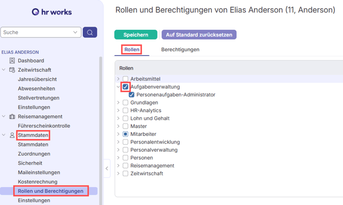Open Kostenrechnung in the sidebar
Screen dimensions: 343x205
click(x=37, y=182)
